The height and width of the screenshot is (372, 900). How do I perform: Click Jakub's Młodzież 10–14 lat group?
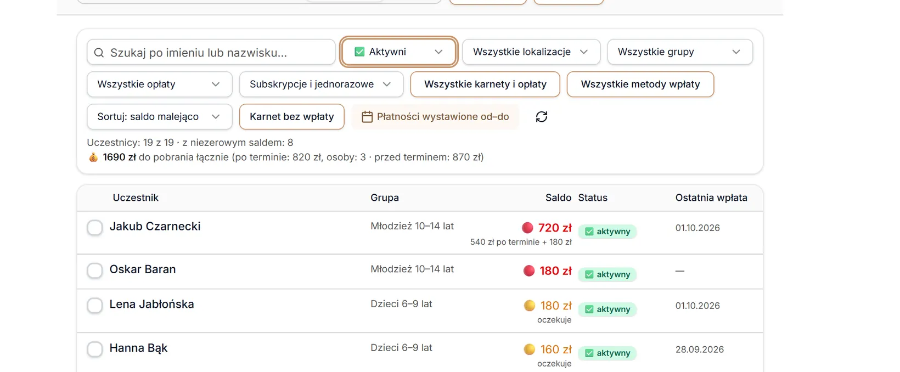point(412,226)
